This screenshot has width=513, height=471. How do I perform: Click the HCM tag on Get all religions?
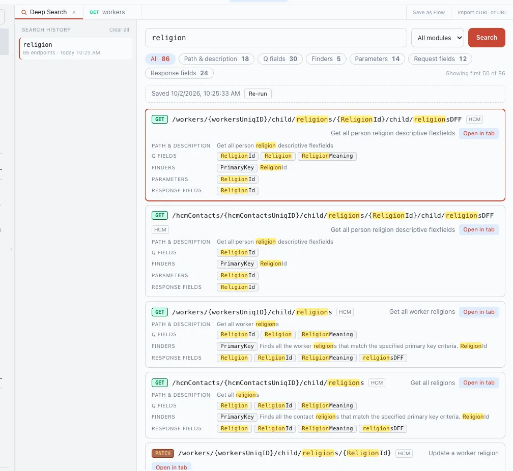[x=377, y=382]
